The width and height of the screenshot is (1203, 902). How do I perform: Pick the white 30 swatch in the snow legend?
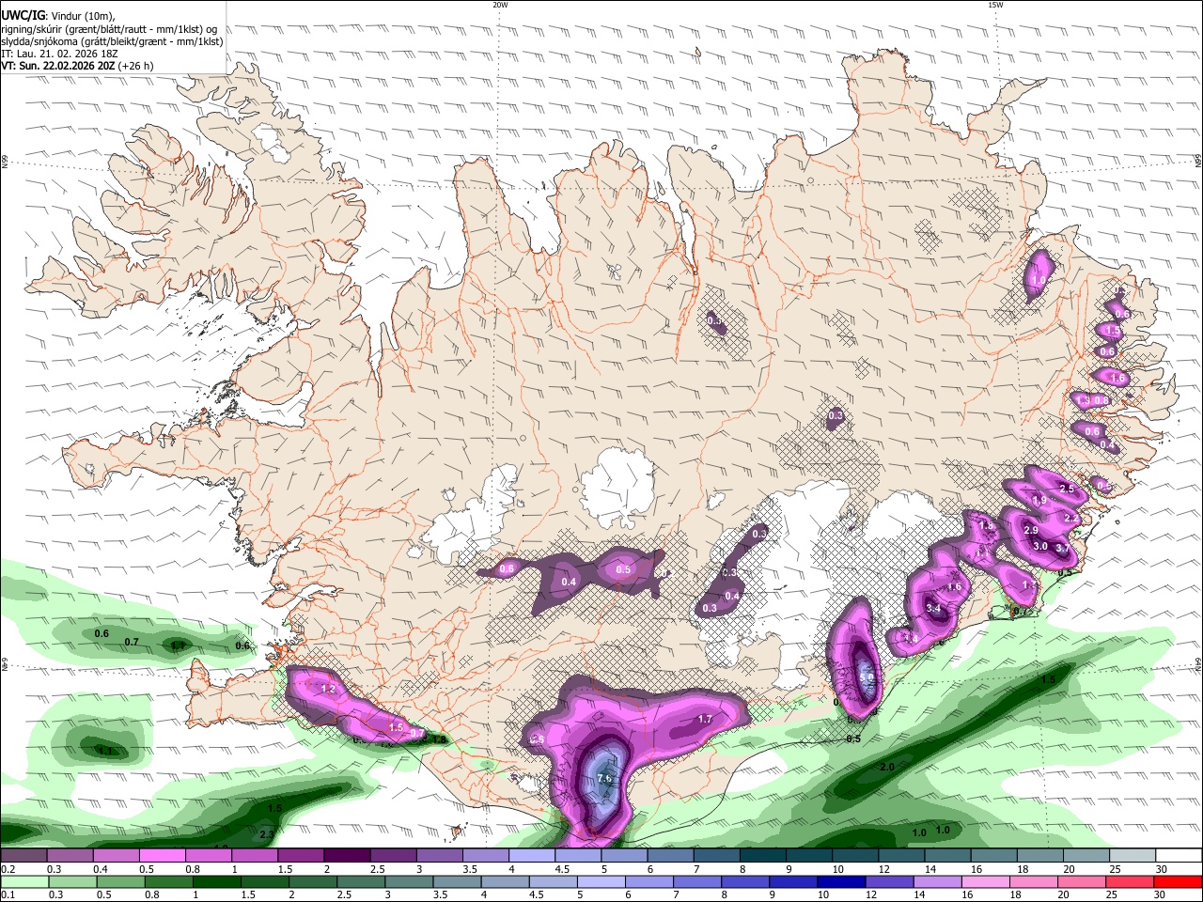(x=1179, y=855)
